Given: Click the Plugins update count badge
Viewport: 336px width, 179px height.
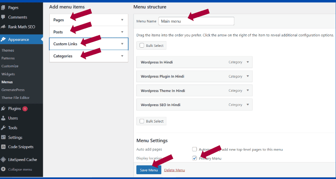Looking at the screenshot, I should (x=25, y=109).
